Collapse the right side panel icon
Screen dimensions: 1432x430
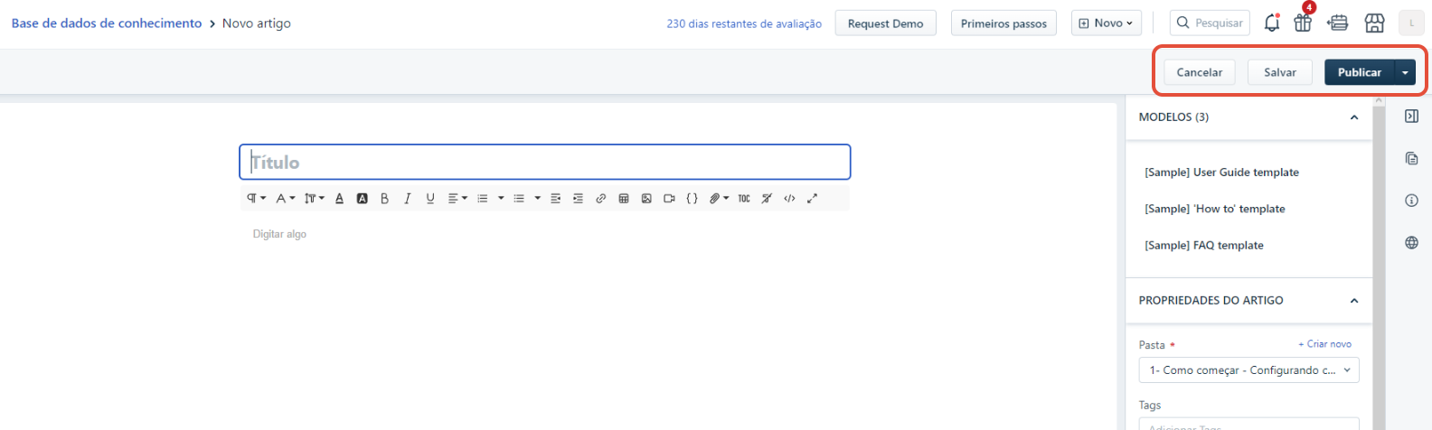tap(1411, 117)
